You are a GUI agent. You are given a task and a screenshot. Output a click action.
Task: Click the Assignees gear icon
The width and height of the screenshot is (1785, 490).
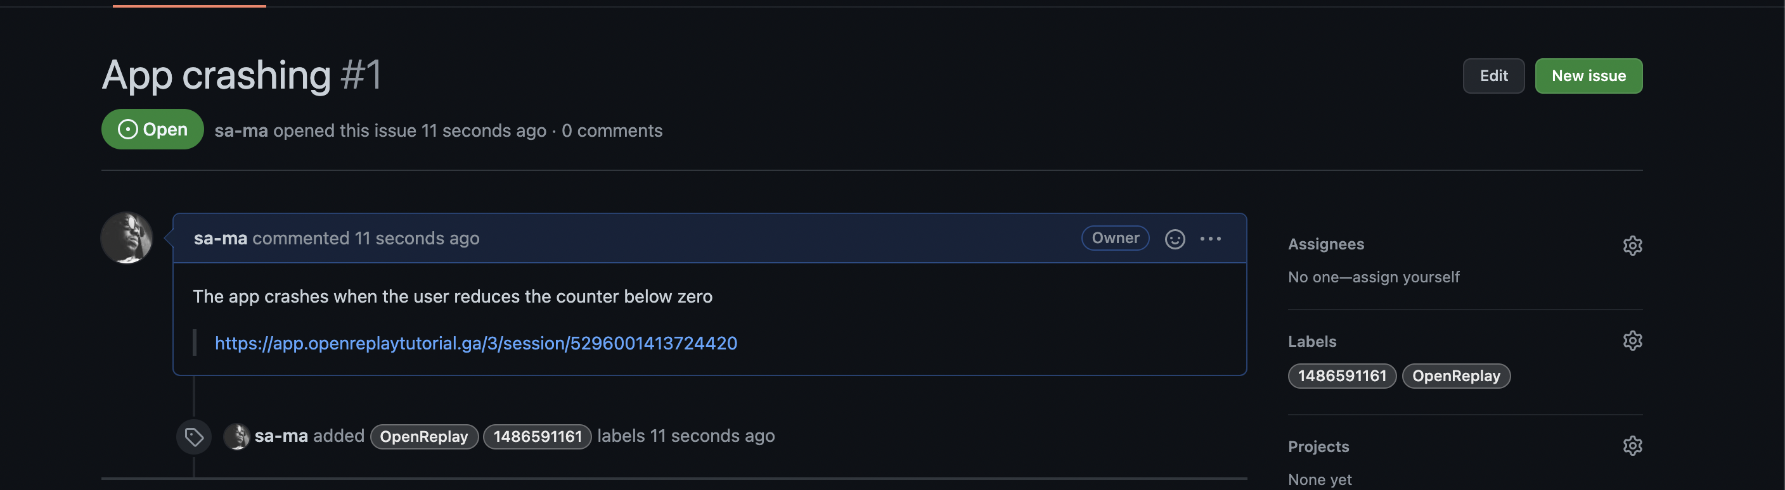tap(1632, 246)
